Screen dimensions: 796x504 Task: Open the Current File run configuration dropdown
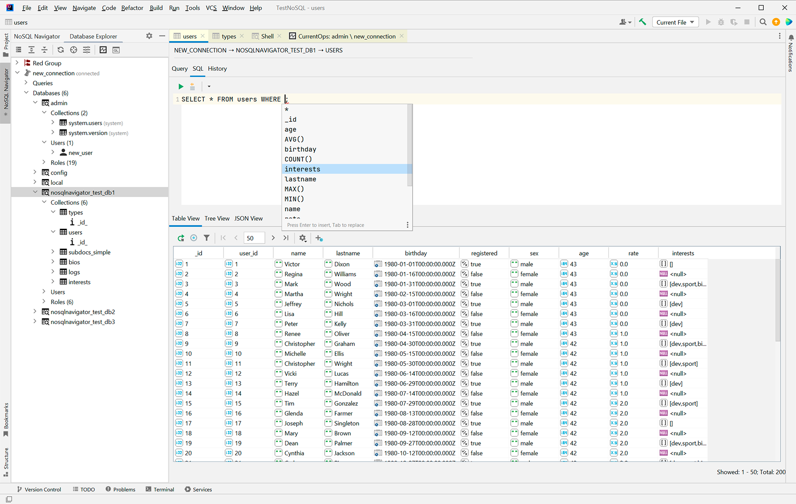coord(675,22)
